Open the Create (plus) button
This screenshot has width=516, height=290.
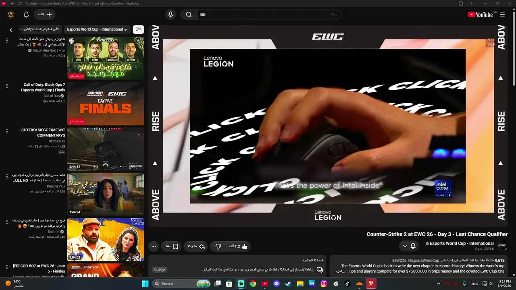[45, 14]
